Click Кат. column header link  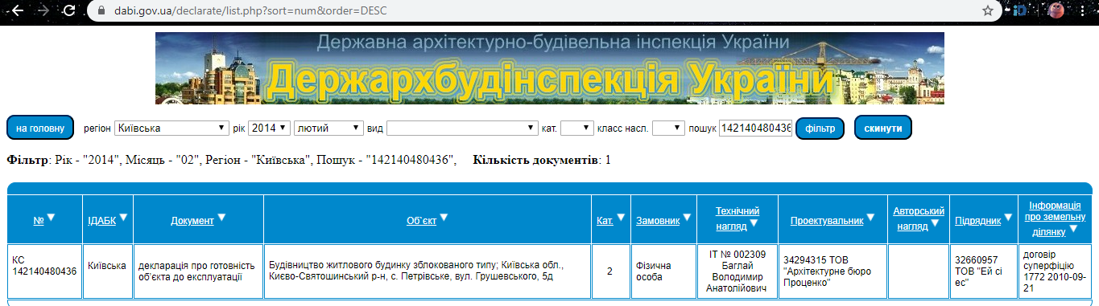[x=605, y=220]
